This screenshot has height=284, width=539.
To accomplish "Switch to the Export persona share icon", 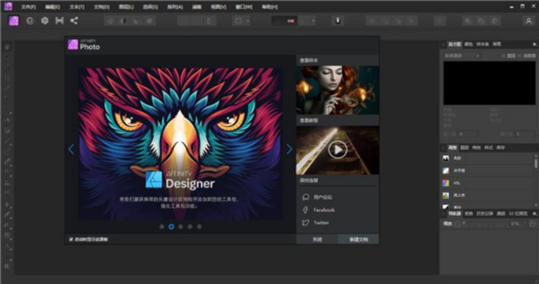I will click(74, 21).
